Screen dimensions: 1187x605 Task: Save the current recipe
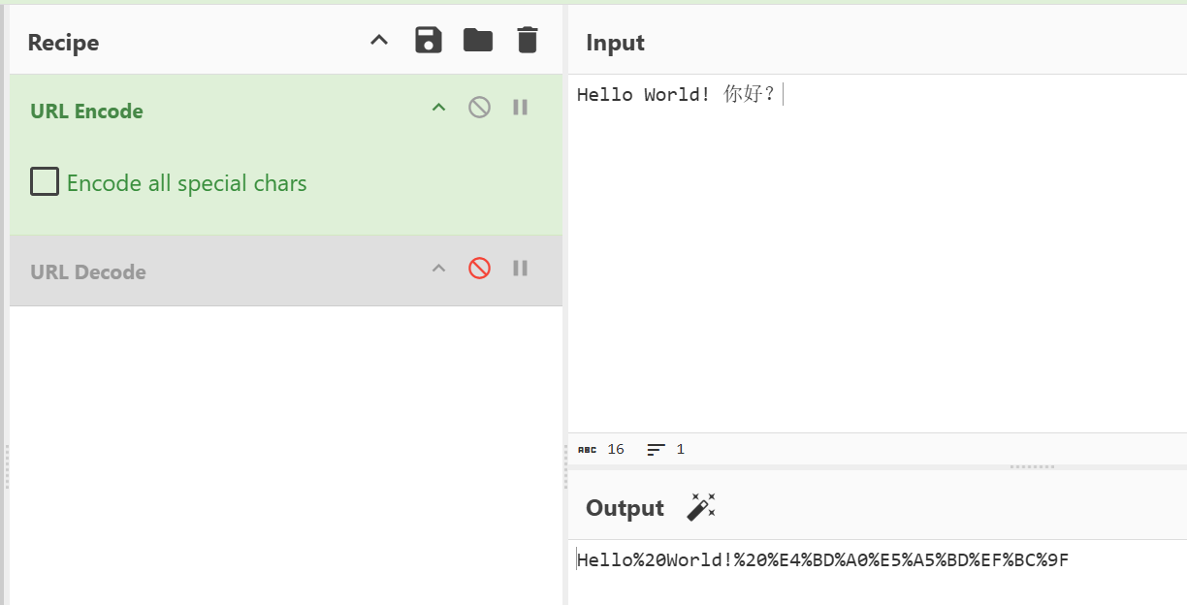(428, 41)
